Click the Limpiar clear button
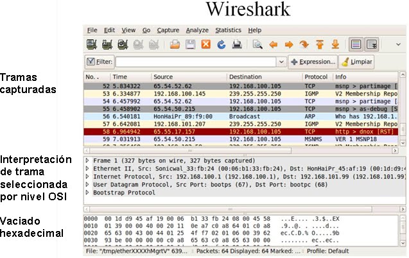Viewport: 409px width, 258px height. coord(356,62)
